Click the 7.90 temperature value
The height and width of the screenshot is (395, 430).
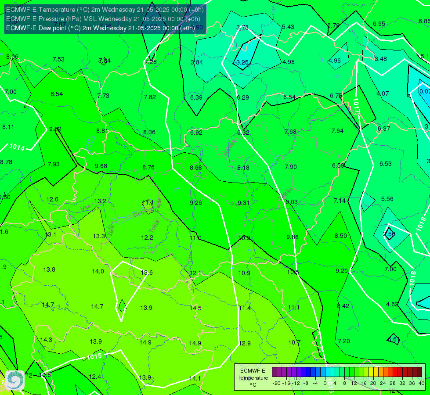291,167
